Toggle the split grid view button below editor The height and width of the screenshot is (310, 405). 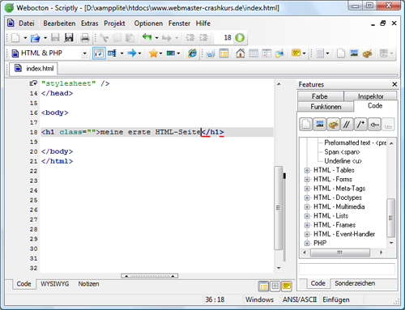tap(275, 286)
